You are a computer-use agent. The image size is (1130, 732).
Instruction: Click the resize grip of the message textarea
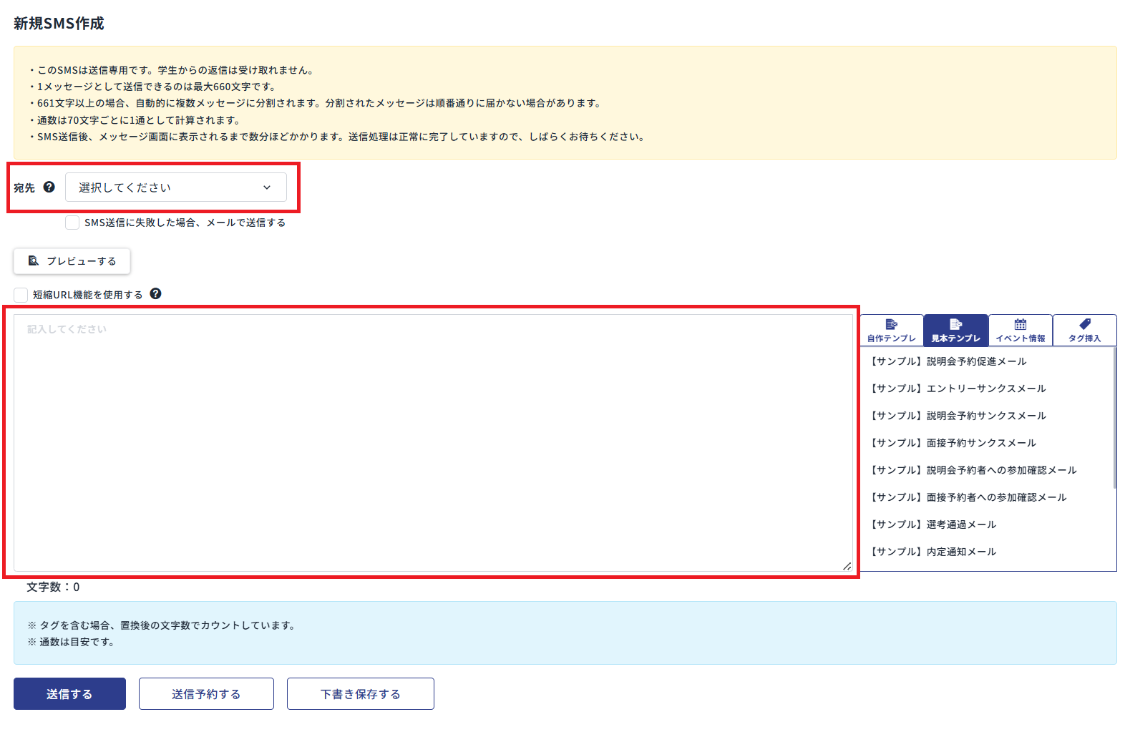click(x=847, y=566)
